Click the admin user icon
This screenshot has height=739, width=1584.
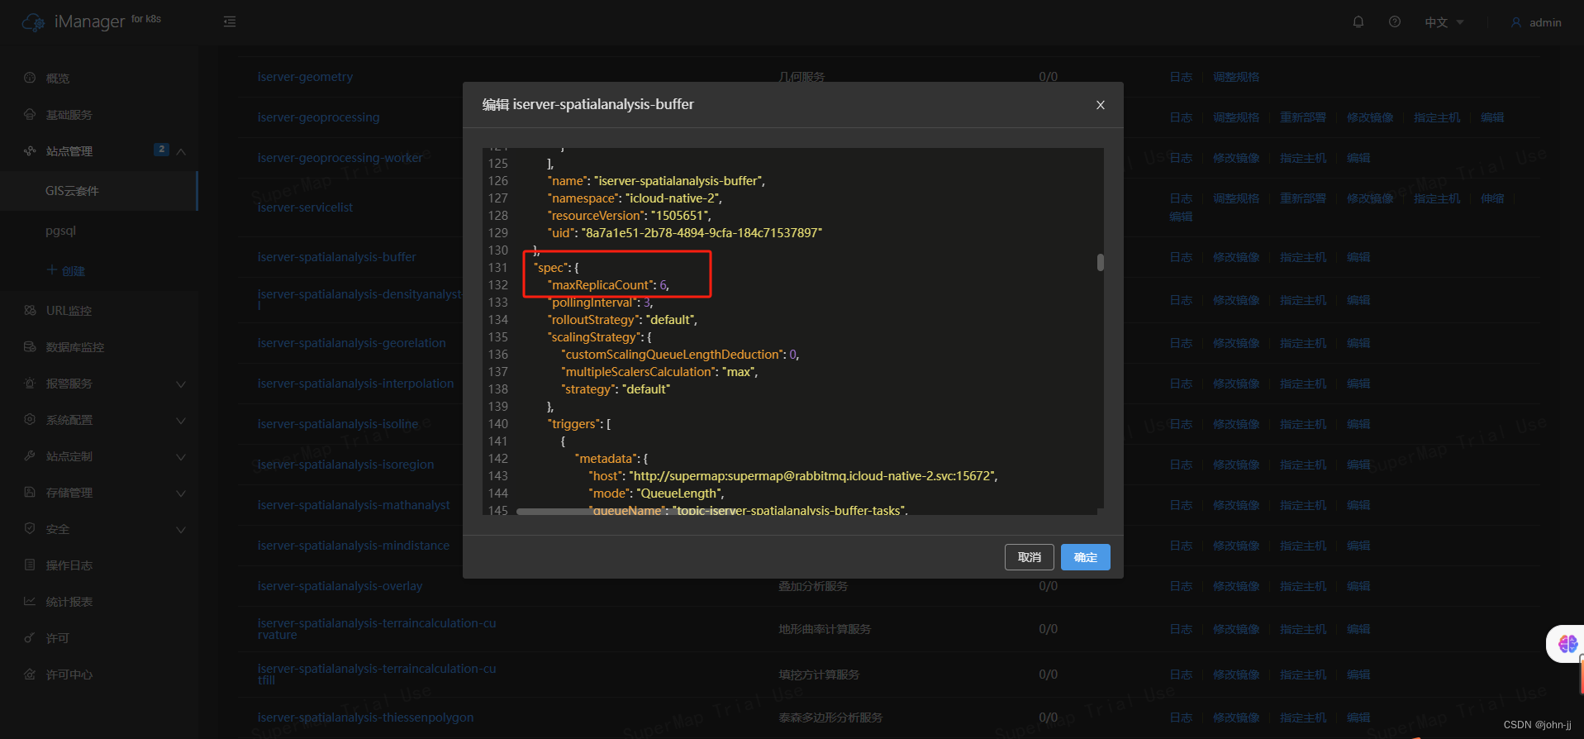(1516, 22)
